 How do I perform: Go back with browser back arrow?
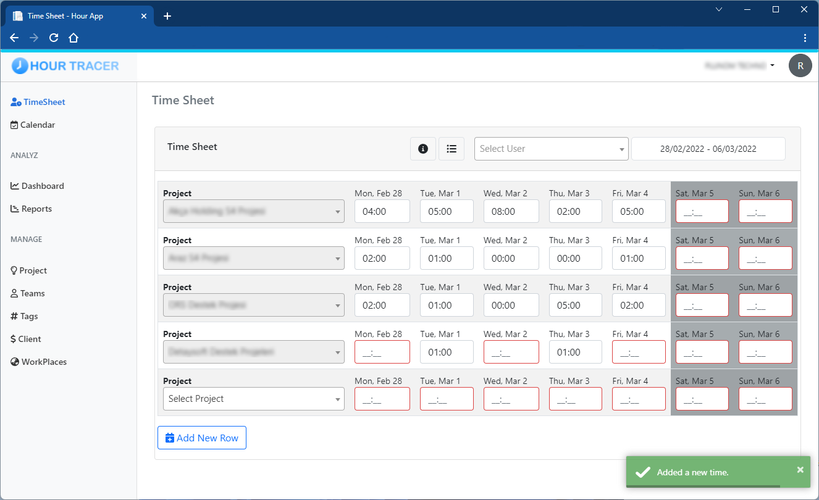[14, 38]
